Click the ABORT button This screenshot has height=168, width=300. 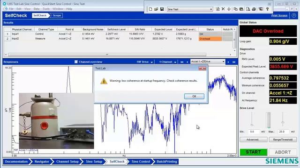point(283,152)
